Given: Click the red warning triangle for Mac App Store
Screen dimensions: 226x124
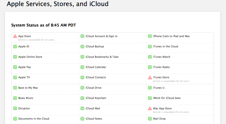Looking at the screenshot, I should [x=150, y=108].
